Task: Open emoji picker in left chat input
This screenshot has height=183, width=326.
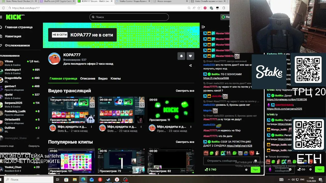Action: [255, 161]
